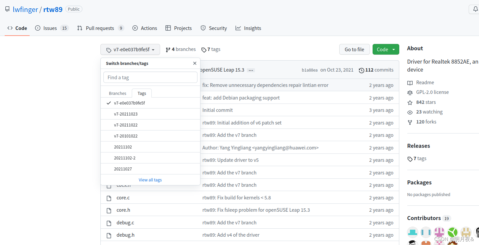
Task: Open the debug.c file
Action: click(125, 222)
